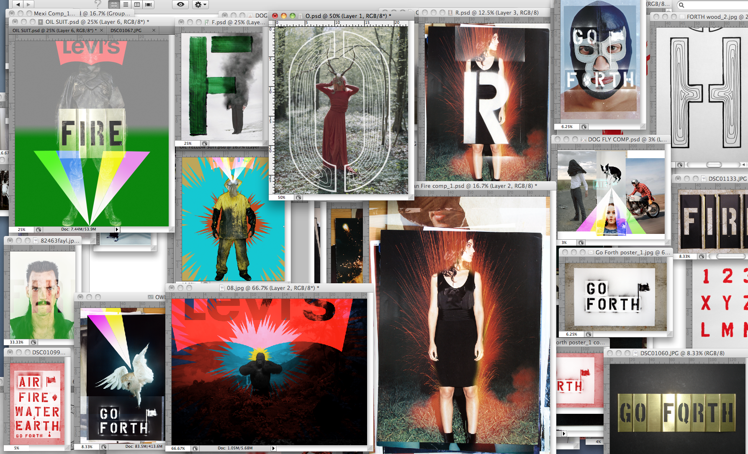Screen dimensions: 748x454
Task: Click Doc: 83.5M/413.6M status text
Action: (x=144, y=446)
